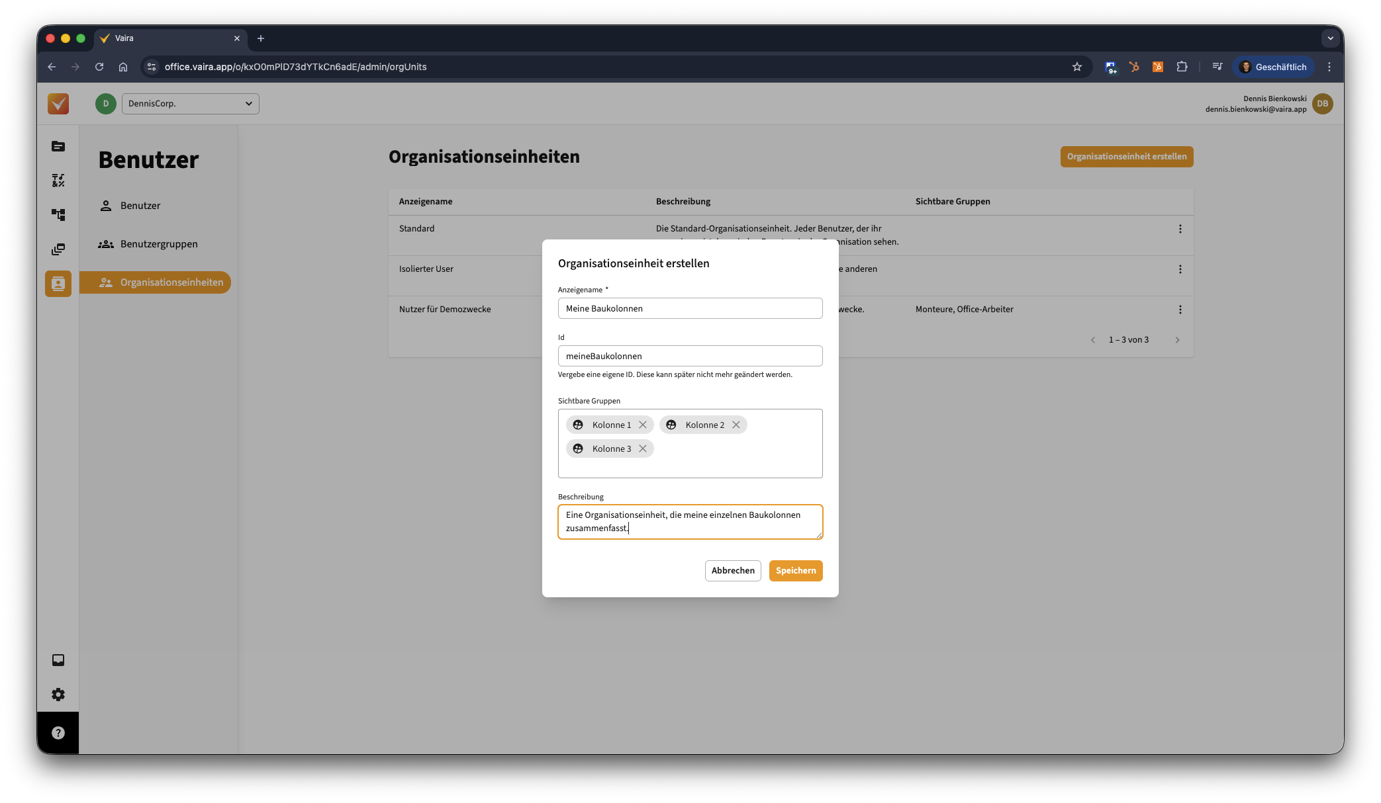The width and height of the screenshot is (1381, 803).
Task: Open the DennisCorp. organization dropdown
Action: 190,104
